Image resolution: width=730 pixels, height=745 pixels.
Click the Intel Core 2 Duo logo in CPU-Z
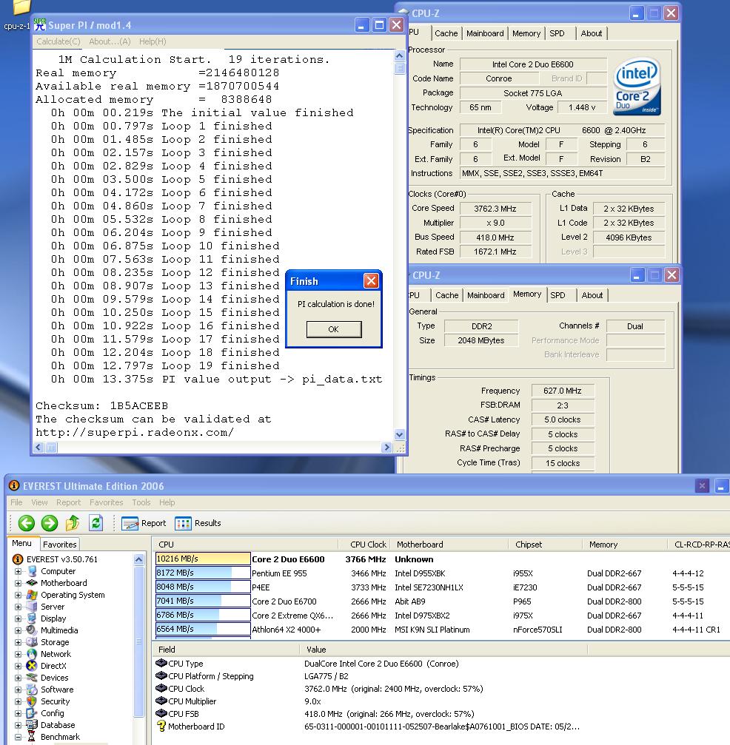pyautogui.click(x=637, y=86)
